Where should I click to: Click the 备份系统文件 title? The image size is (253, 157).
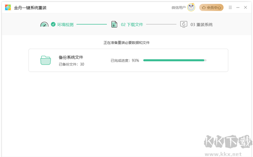[x=71, y=58]
